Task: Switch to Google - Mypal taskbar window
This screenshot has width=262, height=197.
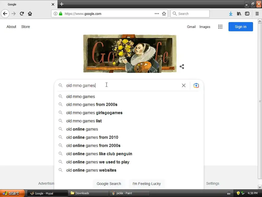Action: pos(47,193)
